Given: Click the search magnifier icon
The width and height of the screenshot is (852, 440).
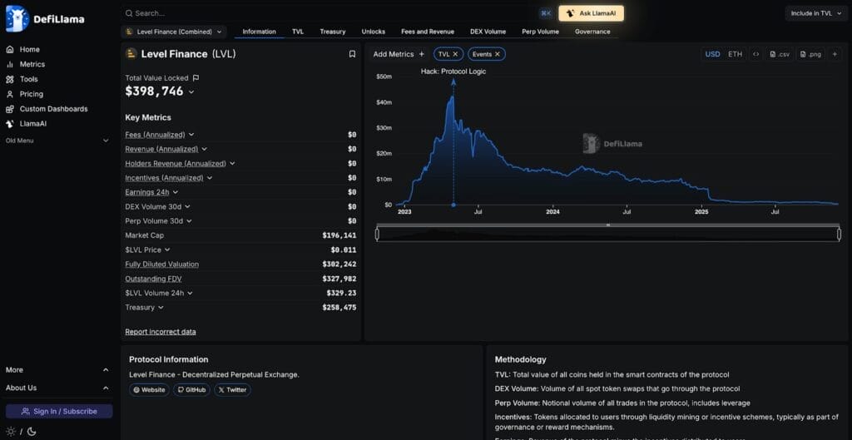Looking at the screenshot, I should 129,13.
